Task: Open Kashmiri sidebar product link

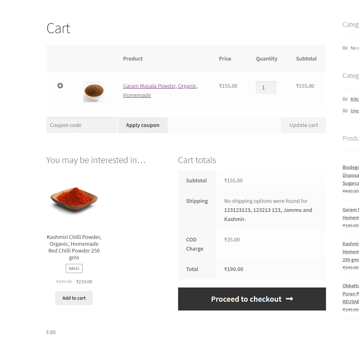Action: [x=351, y=252]
